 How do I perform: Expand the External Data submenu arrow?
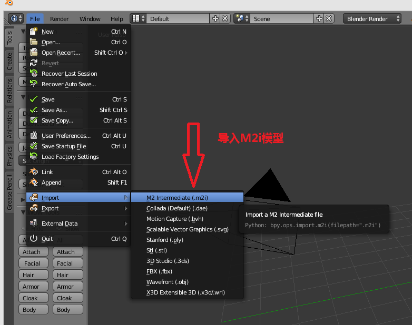click(x=126, y=224)
